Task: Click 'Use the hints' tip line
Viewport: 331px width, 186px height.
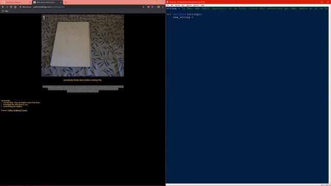Action: 22,103
